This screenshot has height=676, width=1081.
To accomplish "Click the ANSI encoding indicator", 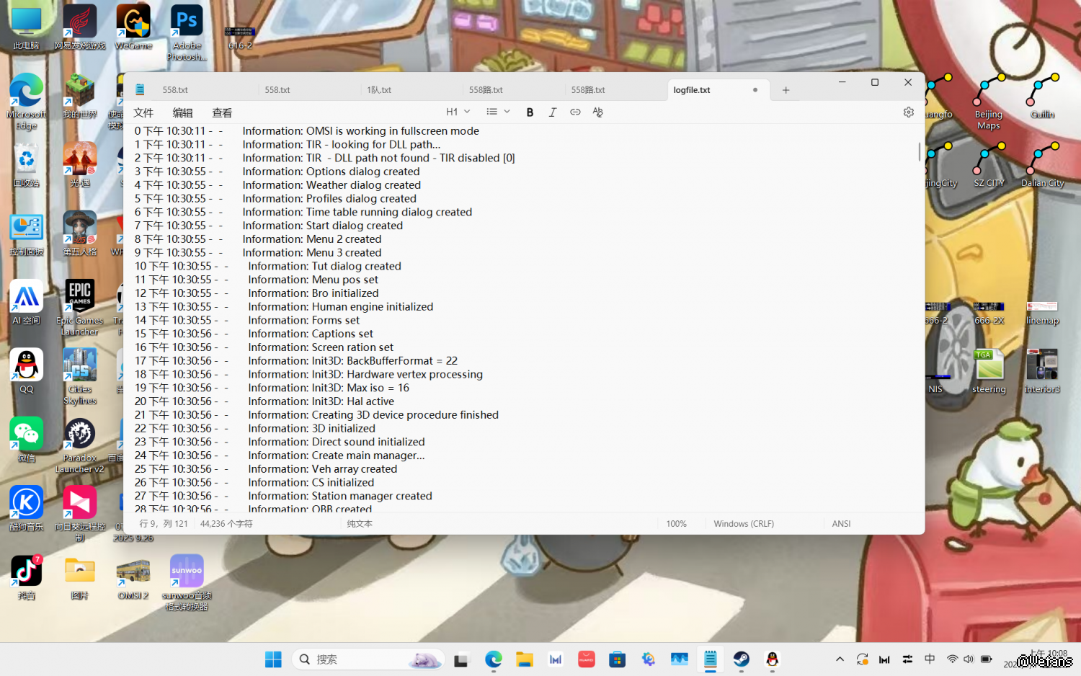I will [x=841, y=524].
